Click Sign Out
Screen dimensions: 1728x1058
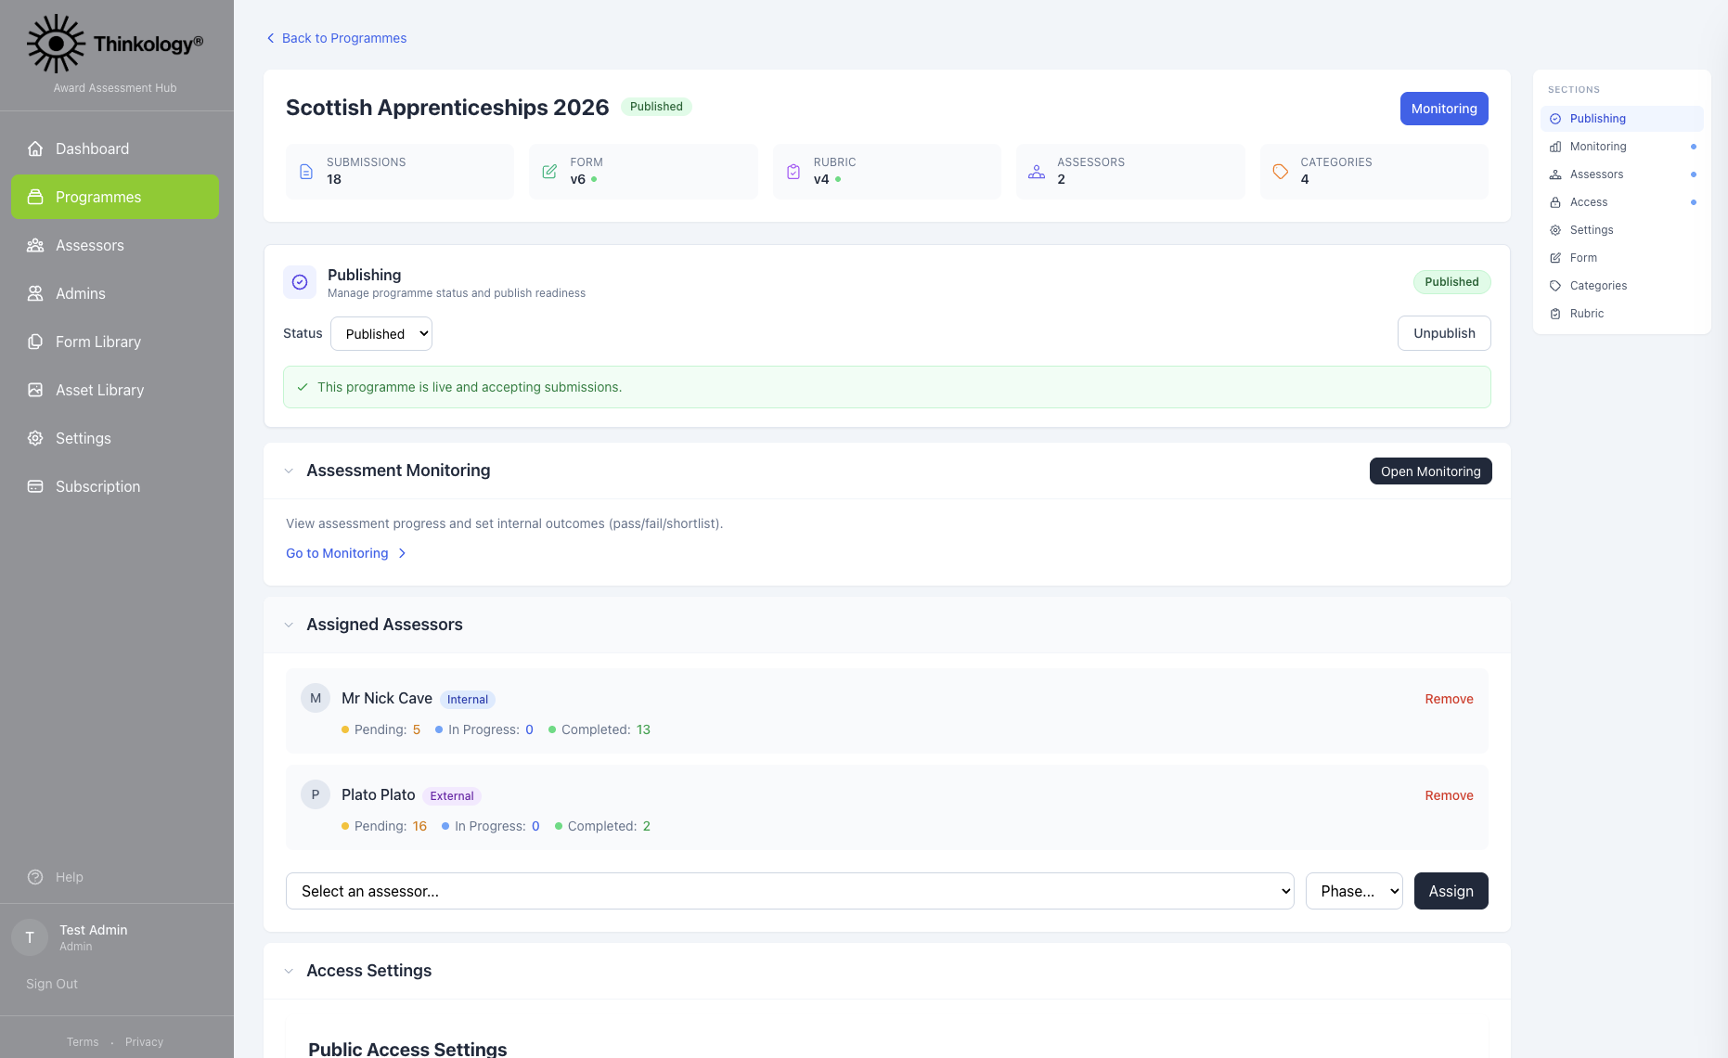[52, 984]
